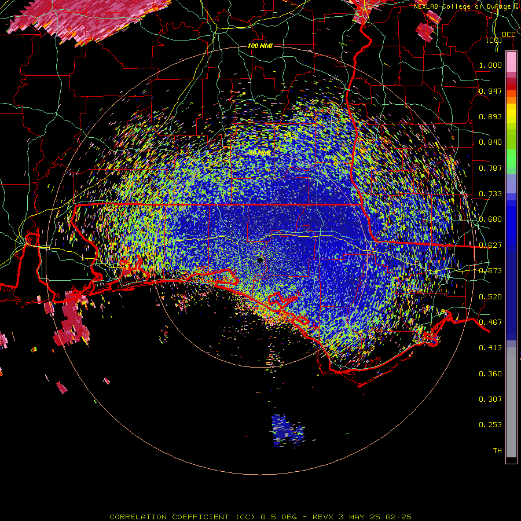This screenshot has width=521, height=521.
Task: Click the 0.413 scale value
Action: click(490, 348)
